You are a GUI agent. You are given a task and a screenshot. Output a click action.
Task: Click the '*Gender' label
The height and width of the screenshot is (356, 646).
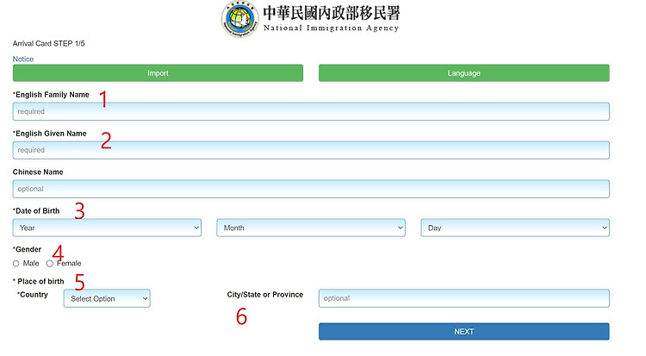[x=28, y=249]
